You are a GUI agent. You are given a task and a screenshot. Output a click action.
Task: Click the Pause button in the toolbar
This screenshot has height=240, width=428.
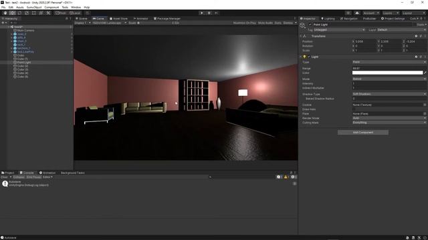[x=209, y=13]
